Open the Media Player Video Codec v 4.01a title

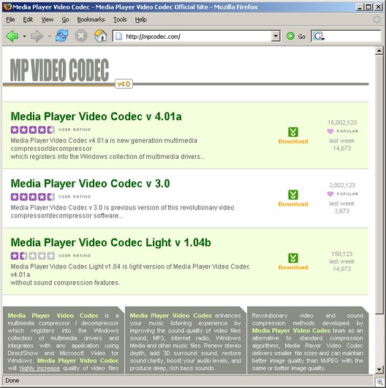(x=96, y=116)
